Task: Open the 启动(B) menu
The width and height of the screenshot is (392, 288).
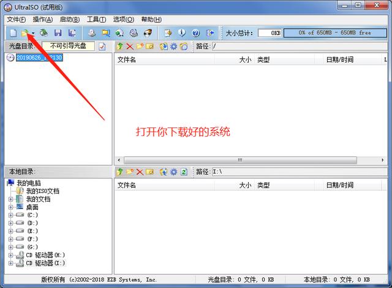Action: pos(70,20)
